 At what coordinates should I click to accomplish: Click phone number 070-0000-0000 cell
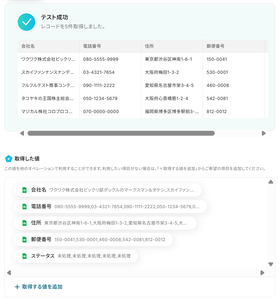pyautogui.click(x=110, y=111)
